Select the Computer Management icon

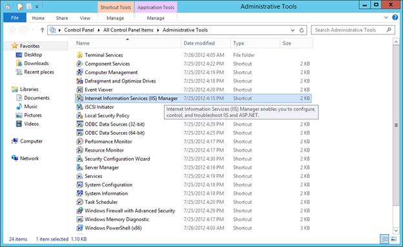[79, 72]
